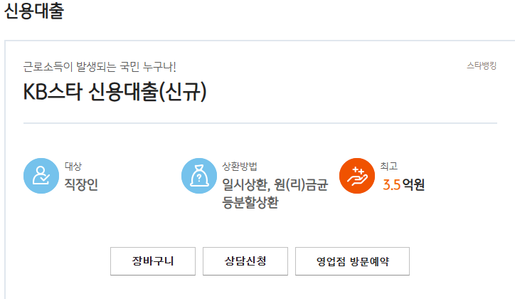Image resolution: width=515 pixels, height=299 pixels.
Task: Select the 상환방법 label
Action: click(x=239, y=167)
